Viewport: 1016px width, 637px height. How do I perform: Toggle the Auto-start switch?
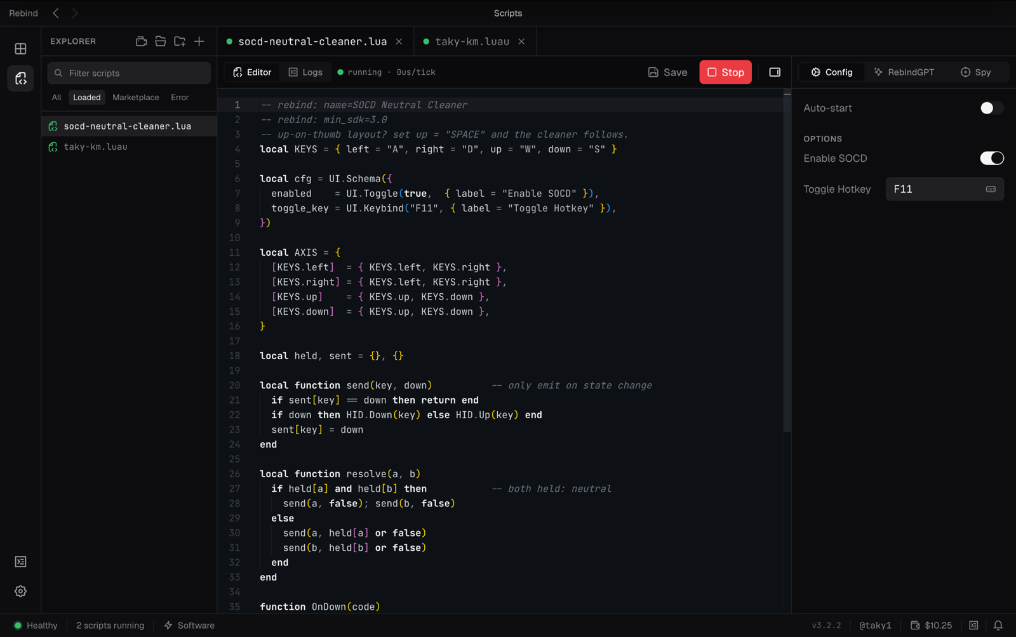click(991, 108)
